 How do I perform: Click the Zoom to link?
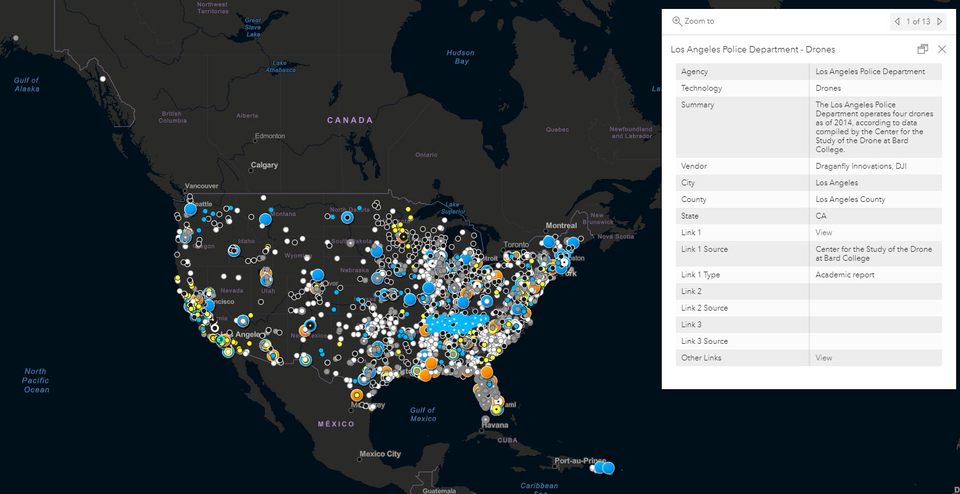click(x=700, y=21)
